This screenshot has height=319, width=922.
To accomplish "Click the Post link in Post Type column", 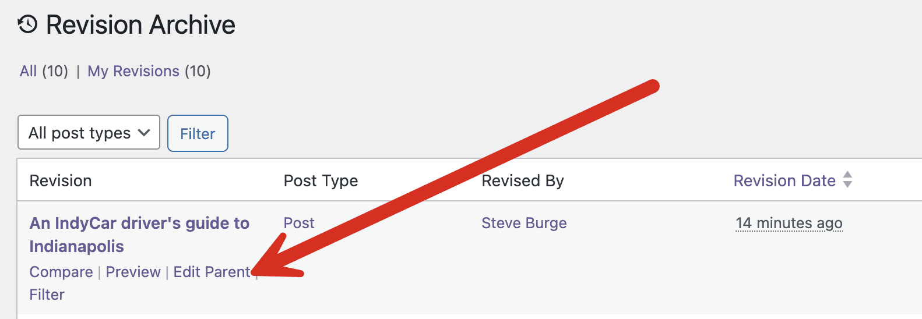I will click(299, 223).
